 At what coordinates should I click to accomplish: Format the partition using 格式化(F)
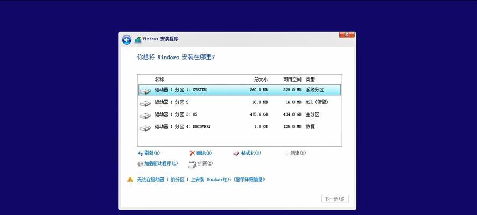[251, 153]
